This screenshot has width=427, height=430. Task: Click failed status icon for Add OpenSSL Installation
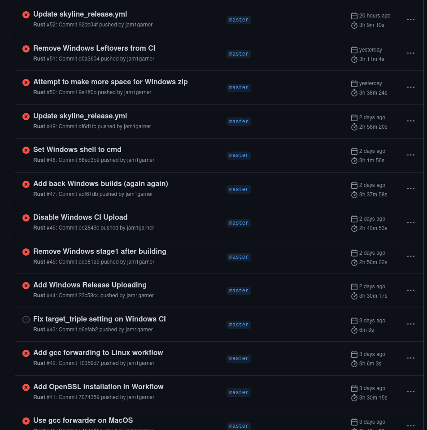[x=26, y=387]
